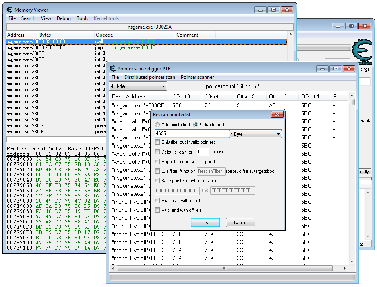Open the Debug menu in Memory Viewer
Screen dimensions: 377x287
click(64, 18)
